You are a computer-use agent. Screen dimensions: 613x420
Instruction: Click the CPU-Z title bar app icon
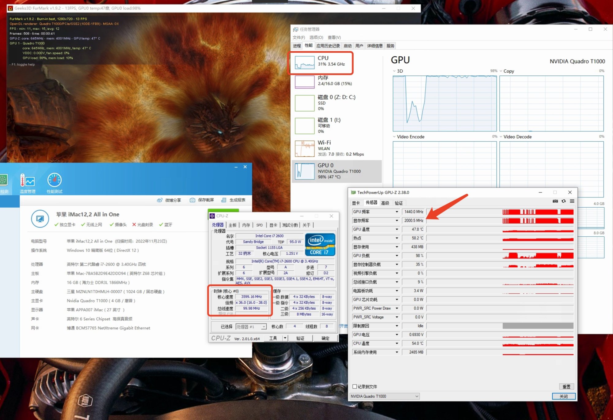(x=212, y=216)
